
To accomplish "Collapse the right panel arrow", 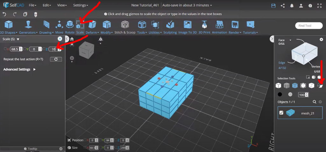I will [272, 39].
